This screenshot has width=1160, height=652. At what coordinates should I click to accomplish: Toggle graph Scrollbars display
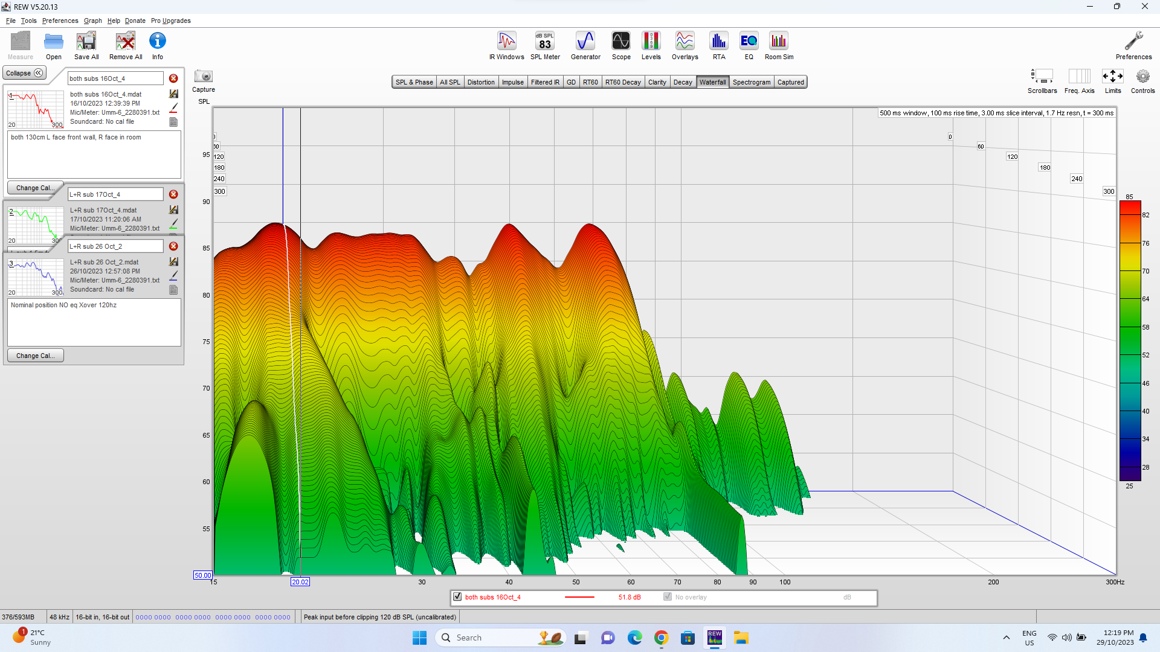(x=1042, y=77)
